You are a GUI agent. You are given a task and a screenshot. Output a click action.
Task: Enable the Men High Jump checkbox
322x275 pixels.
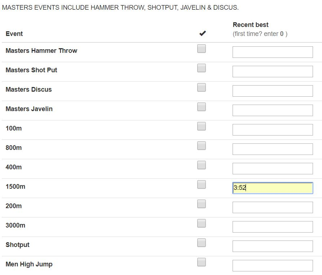point(202,262)
